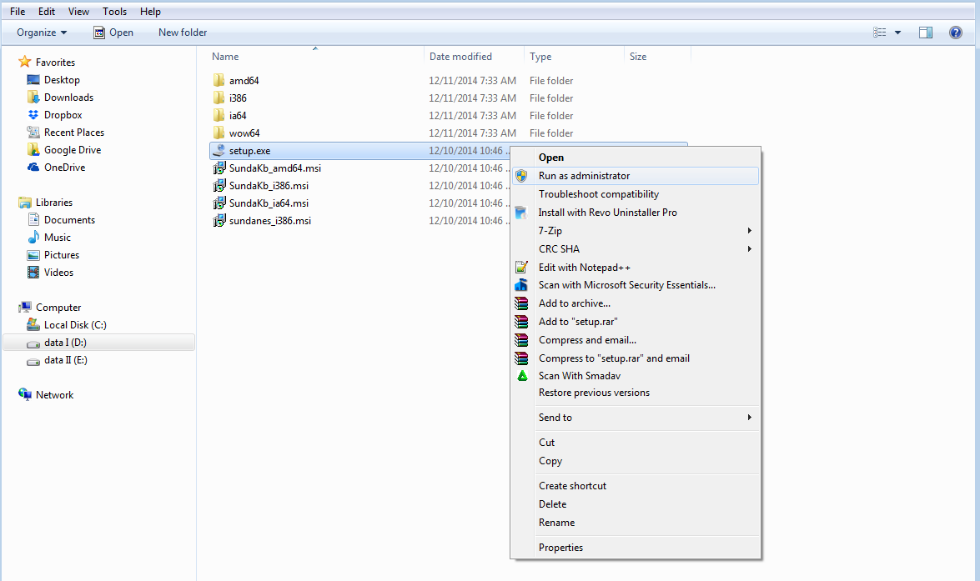Select the SundaKb_amd64.msi installer icon
The height and width of the screenshot is (581, 980).
219,168
